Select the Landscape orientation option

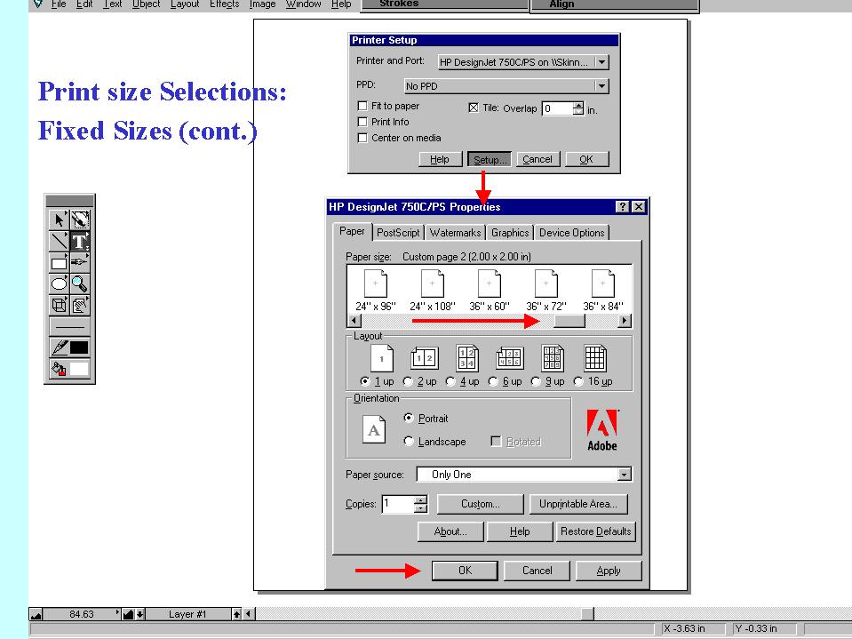click(x=409, y=441)
